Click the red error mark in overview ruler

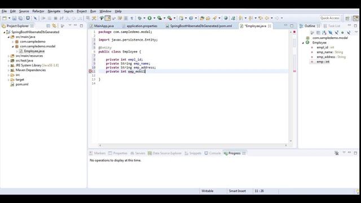click(294, 72)
